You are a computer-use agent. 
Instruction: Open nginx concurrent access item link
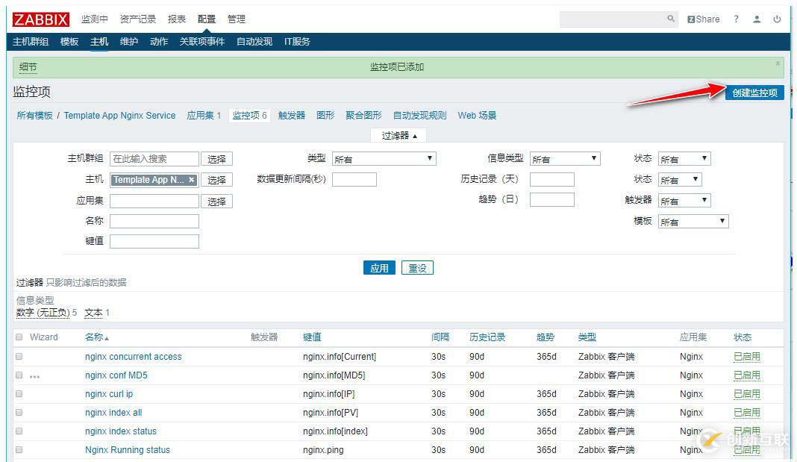point(133,357)
